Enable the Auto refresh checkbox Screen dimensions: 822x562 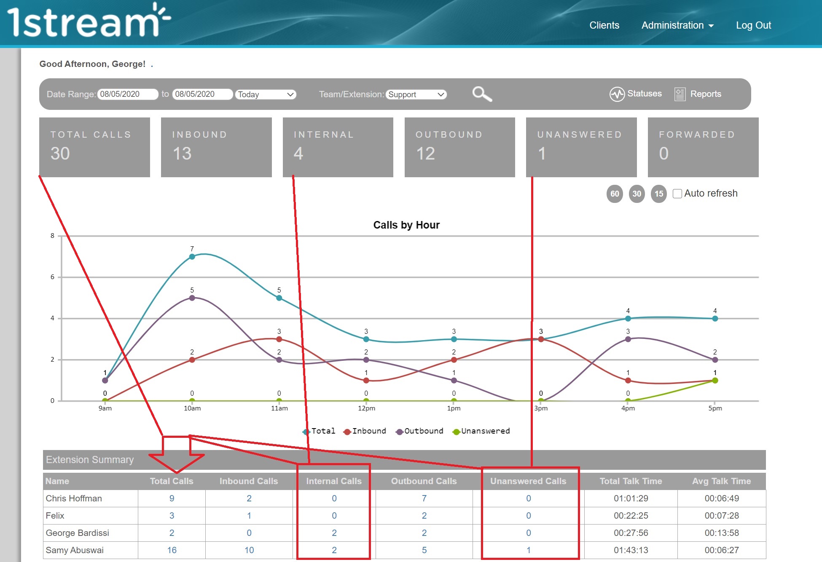click(677, 194)
